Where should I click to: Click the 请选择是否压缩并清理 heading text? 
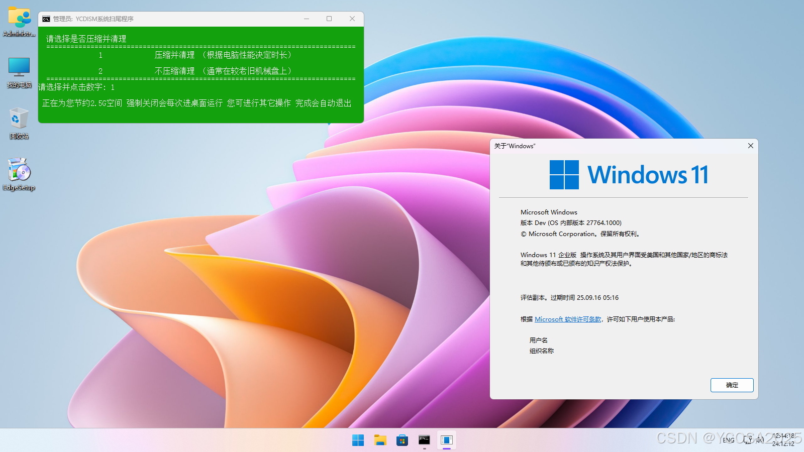86,39
